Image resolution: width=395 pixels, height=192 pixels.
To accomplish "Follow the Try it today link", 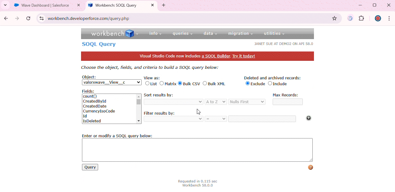I will [243, 56].
